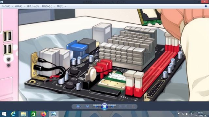Open the 開く(O) menu

click(x=60, y=6)
